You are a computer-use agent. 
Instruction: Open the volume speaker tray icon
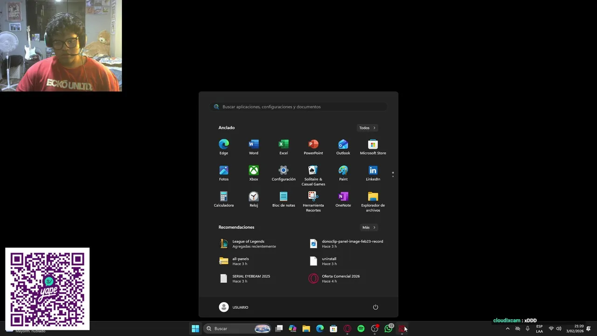(559, 329)
